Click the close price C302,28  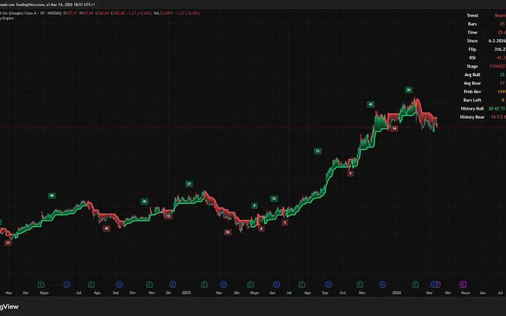[118, 13]
